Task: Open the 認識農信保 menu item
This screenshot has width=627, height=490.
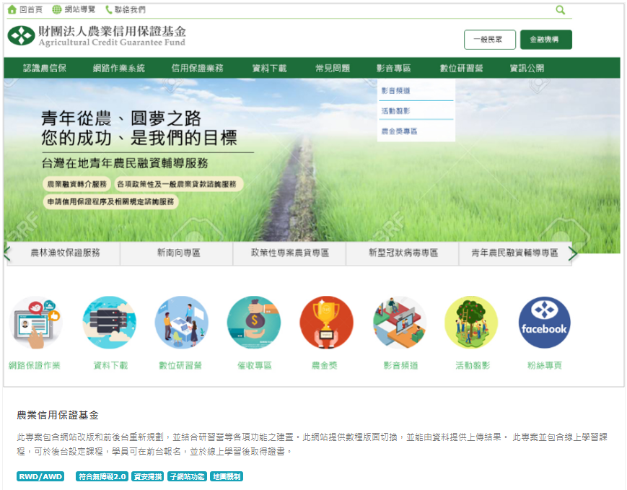Action: pos(45,69)
